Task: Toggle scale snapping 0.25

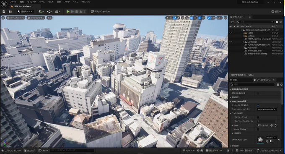Action: tap(209, 18)
